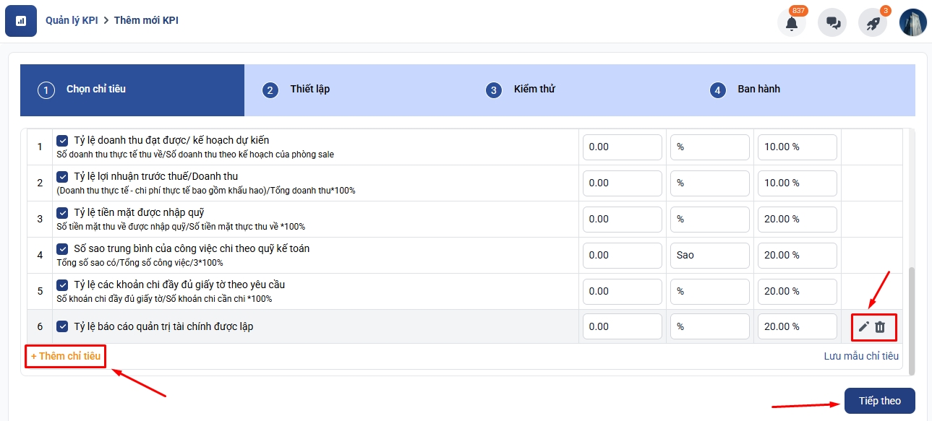Uncheck Tỷ lệ doanh thu đạt được checkbox
Image resolution: width=932 pixels, height=421 pixels.
(62, 140)
